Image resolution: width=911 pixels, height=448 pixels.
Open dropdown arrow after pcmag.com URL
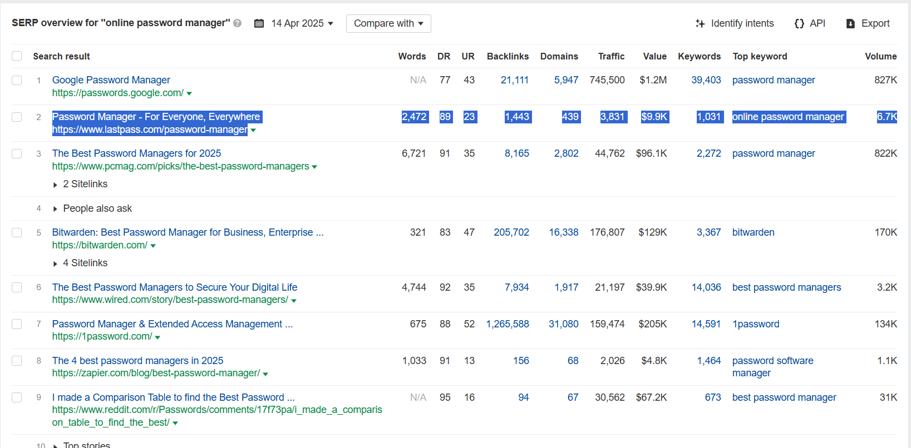[314, 167]
